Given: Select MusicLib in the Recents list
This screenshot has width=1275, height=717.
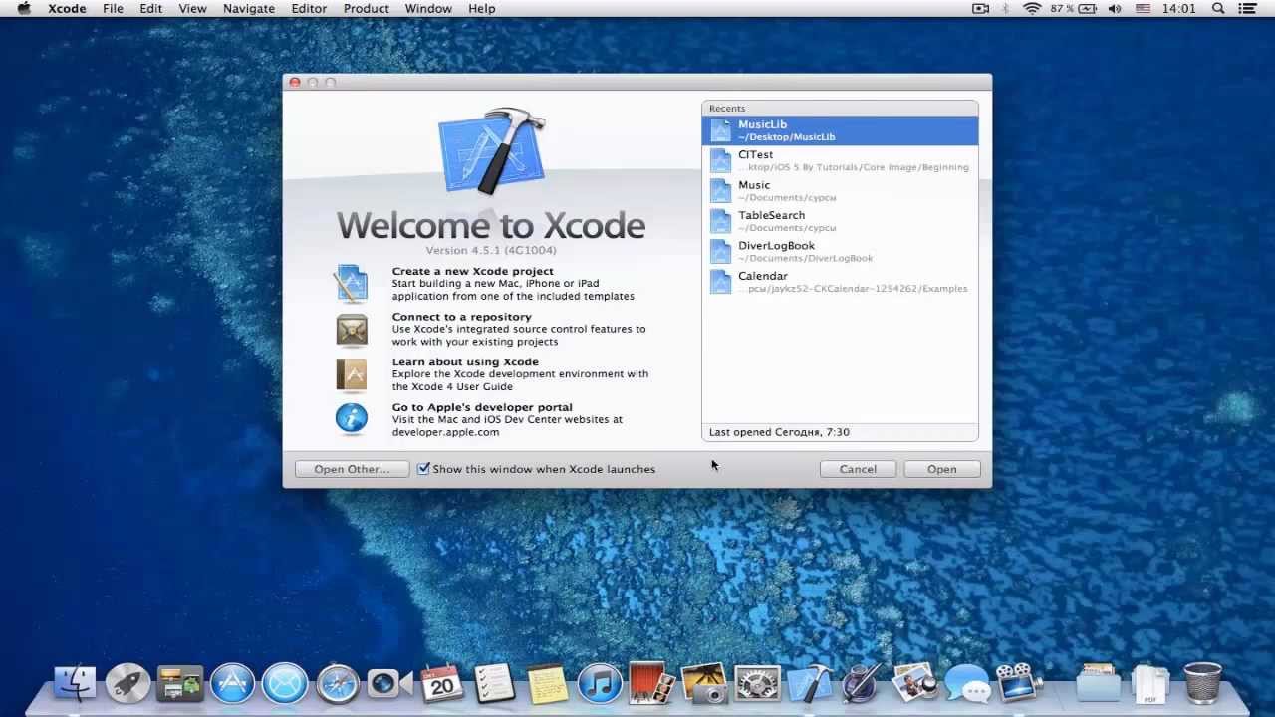Looking at the screenshot, I should [x=840, y=130].
